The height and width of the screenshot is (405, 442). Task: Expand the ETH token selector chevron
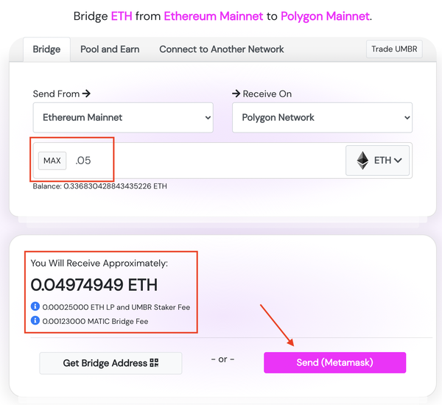pyautogui.click(x=398, y=161)
